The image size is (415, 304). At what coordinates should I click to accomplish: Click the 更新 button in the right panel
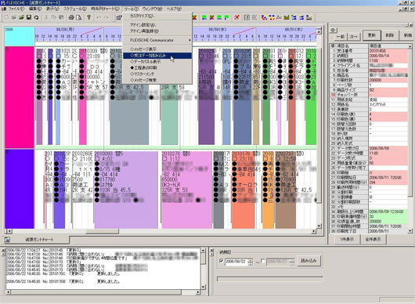[x=372, y=35]
